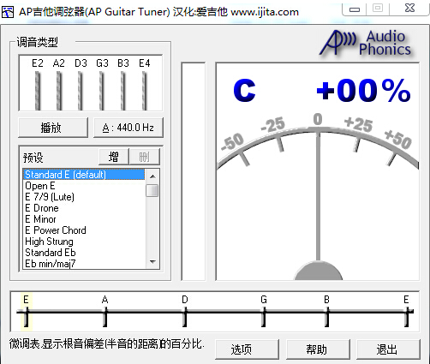Click the preset list scrollbar thumb
The width and height of the screenshot is (430, 364).
152,190
